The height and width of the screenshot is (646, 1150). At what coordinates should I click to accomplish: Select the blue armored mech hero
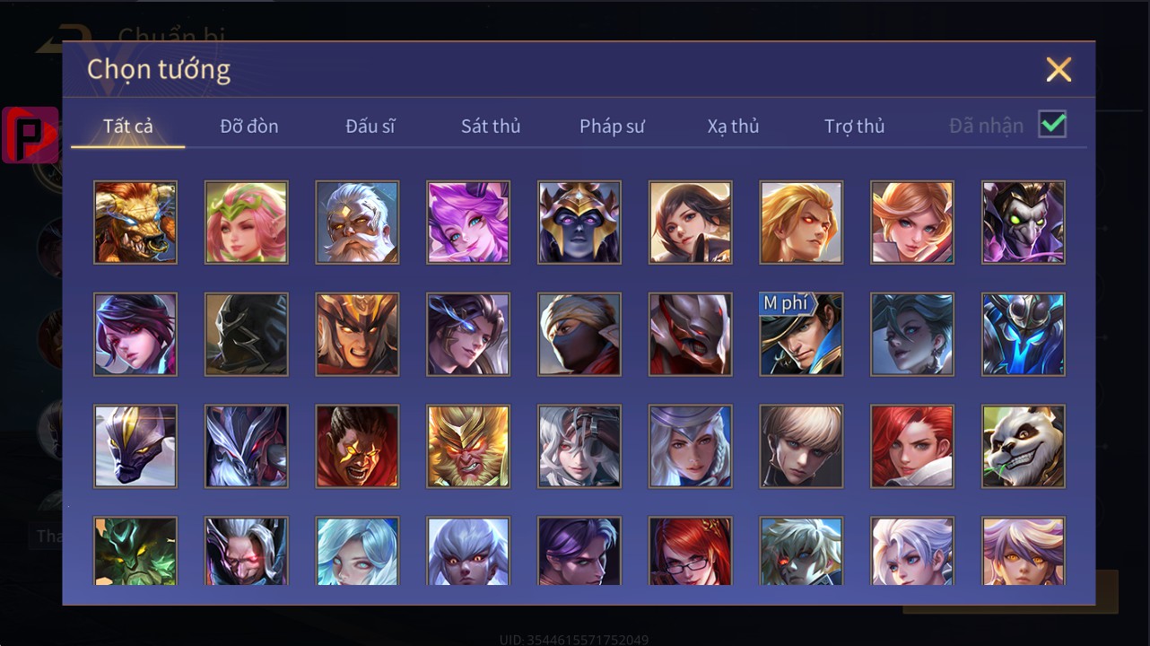(1024, 334)
